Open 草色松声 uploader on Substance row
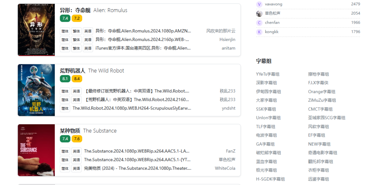 click(x=227, y=160)
